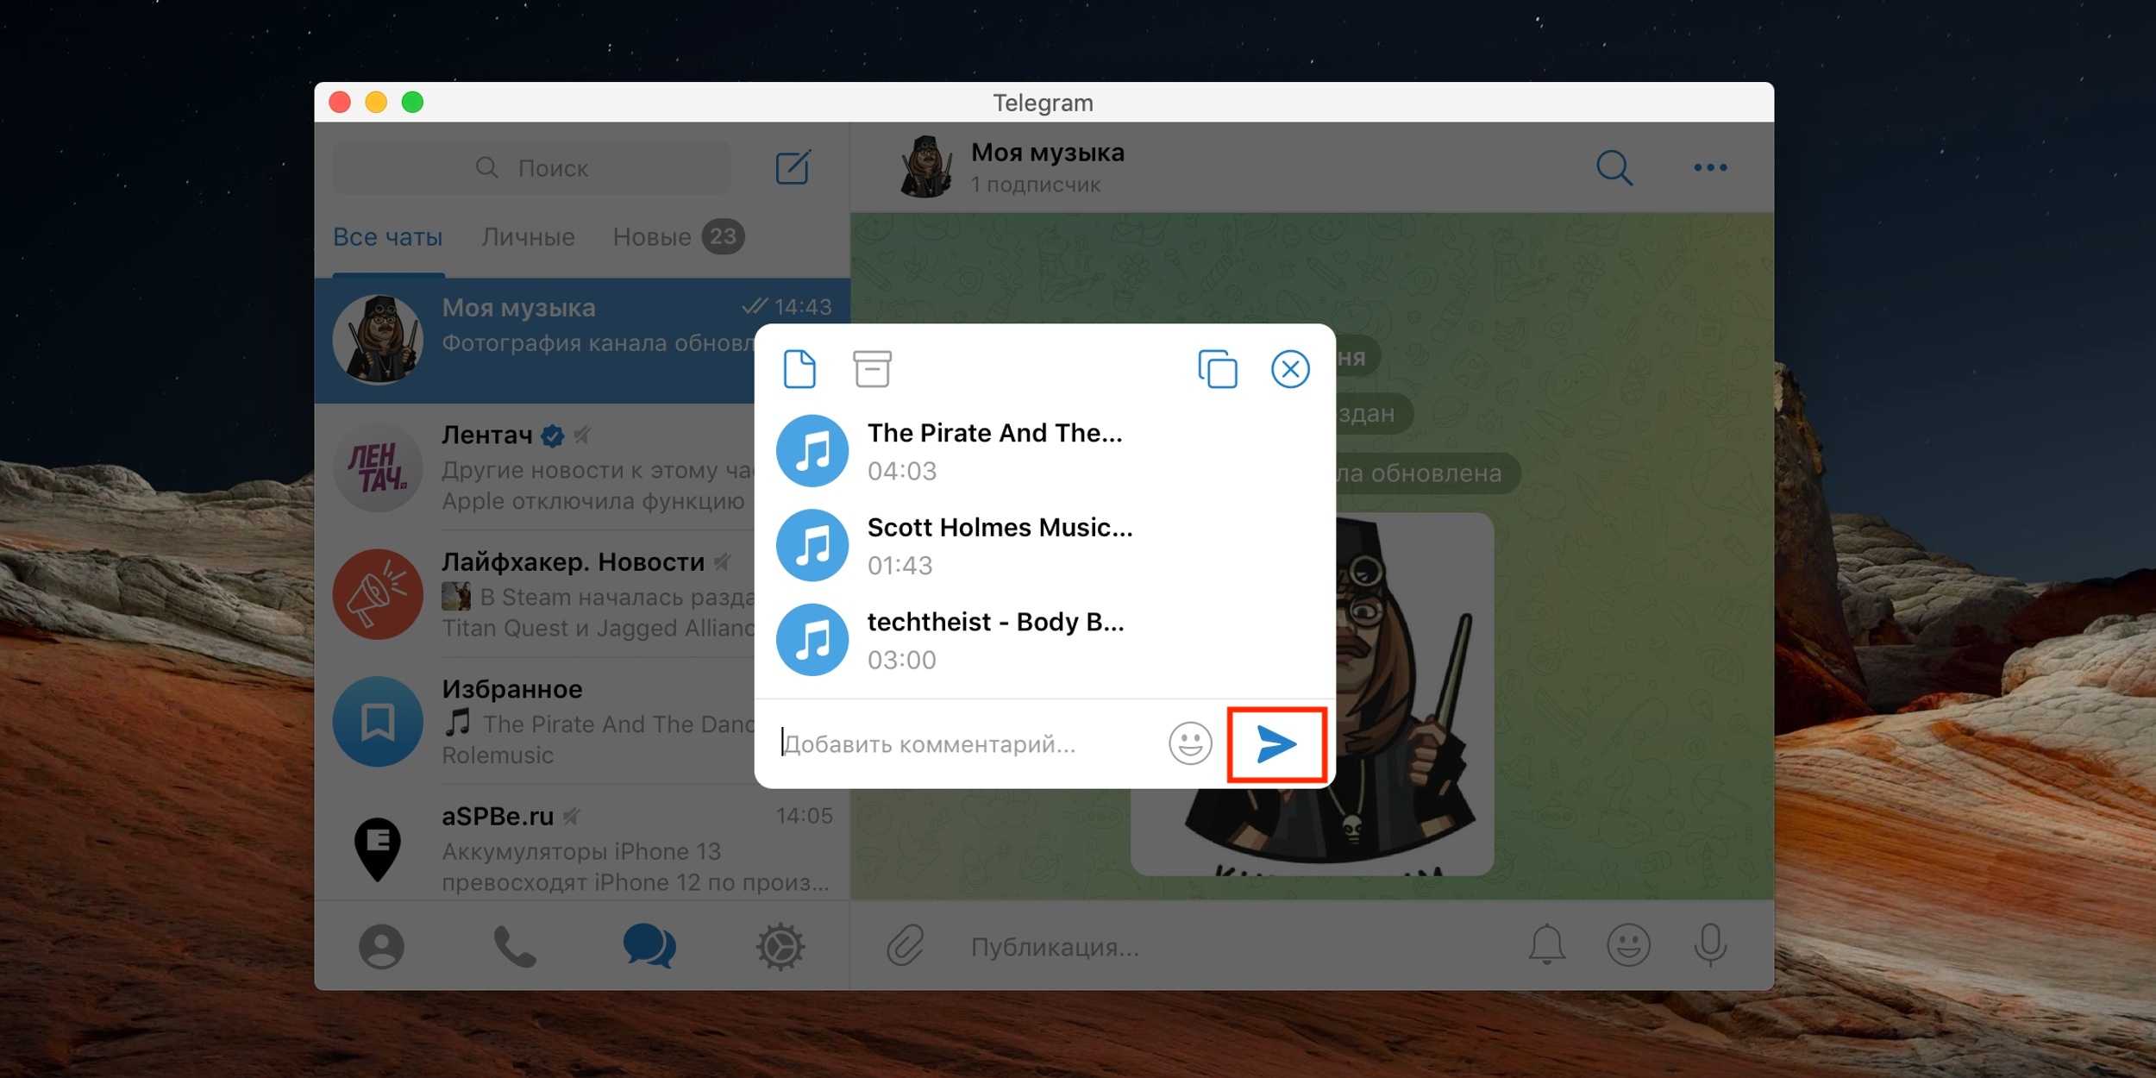2156x1078 pixels.
Task: Open the channel photo in chat
Action: [1414, 694]
